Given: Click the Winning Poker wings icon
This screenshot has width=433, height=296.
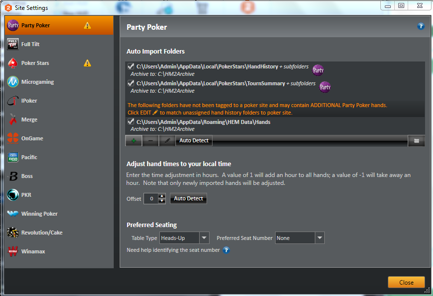Looking at the screenshot, I should click(x=13, y=214).
